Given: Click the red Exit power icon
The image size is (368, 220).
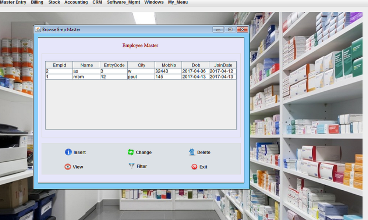Looking at the screenshot, I should point(194,167).
